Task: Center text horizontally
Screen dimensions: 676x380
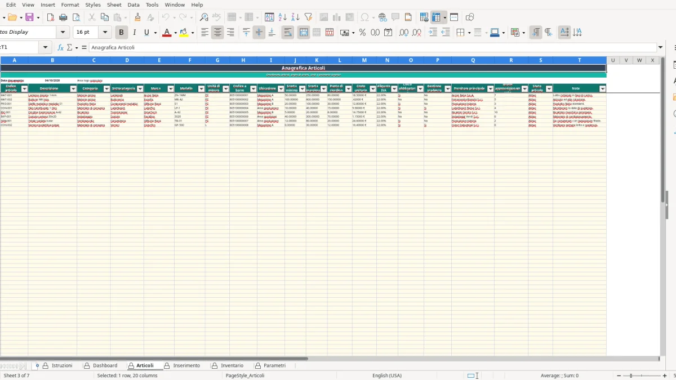Action: click(217, 33)
